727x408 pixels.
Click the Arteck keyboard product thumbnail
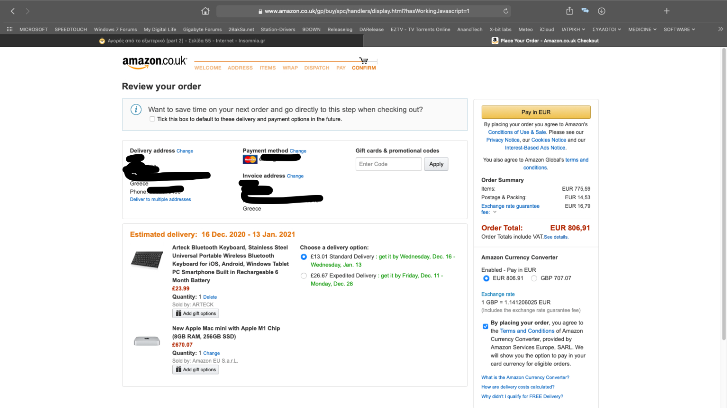pos(147,260)
